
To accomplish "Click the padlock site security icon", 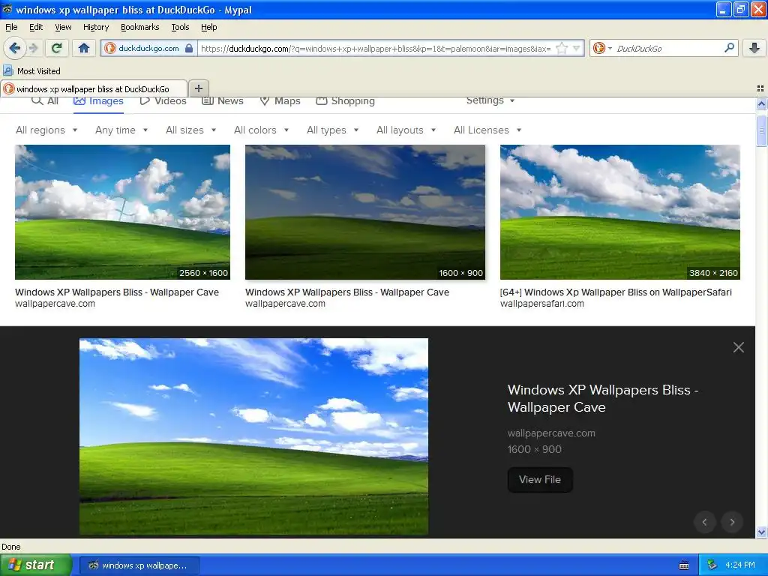I will (188, 48).
